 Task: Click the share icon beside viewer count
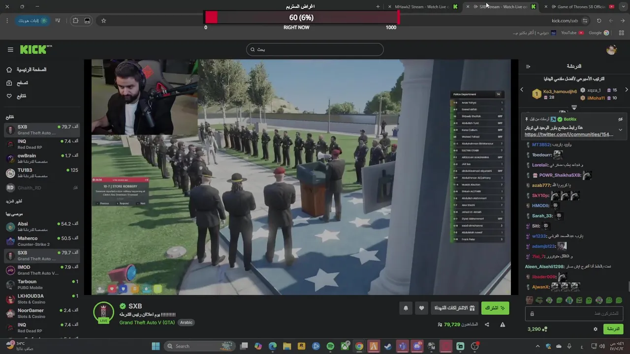click(x=487, y=324)
